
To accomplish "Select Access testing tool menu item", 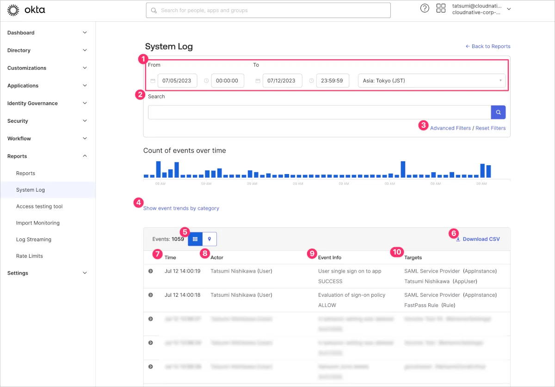I will click(x=39, y=206).
